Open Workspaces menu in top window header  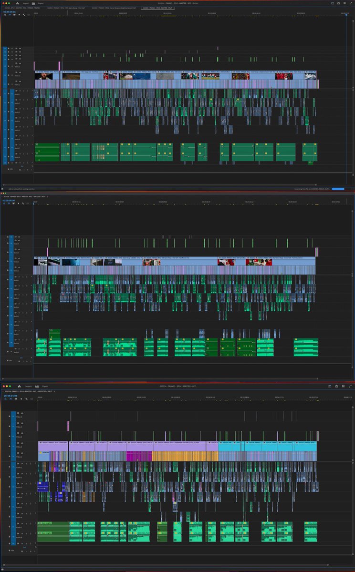[333, 3]
